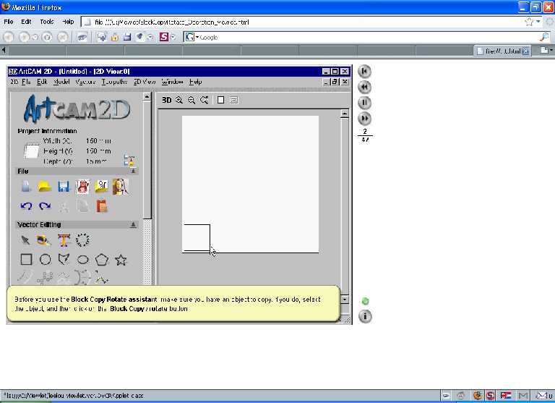Open ArtCAM File menu
555x403 pixels.
click(26, 82)
